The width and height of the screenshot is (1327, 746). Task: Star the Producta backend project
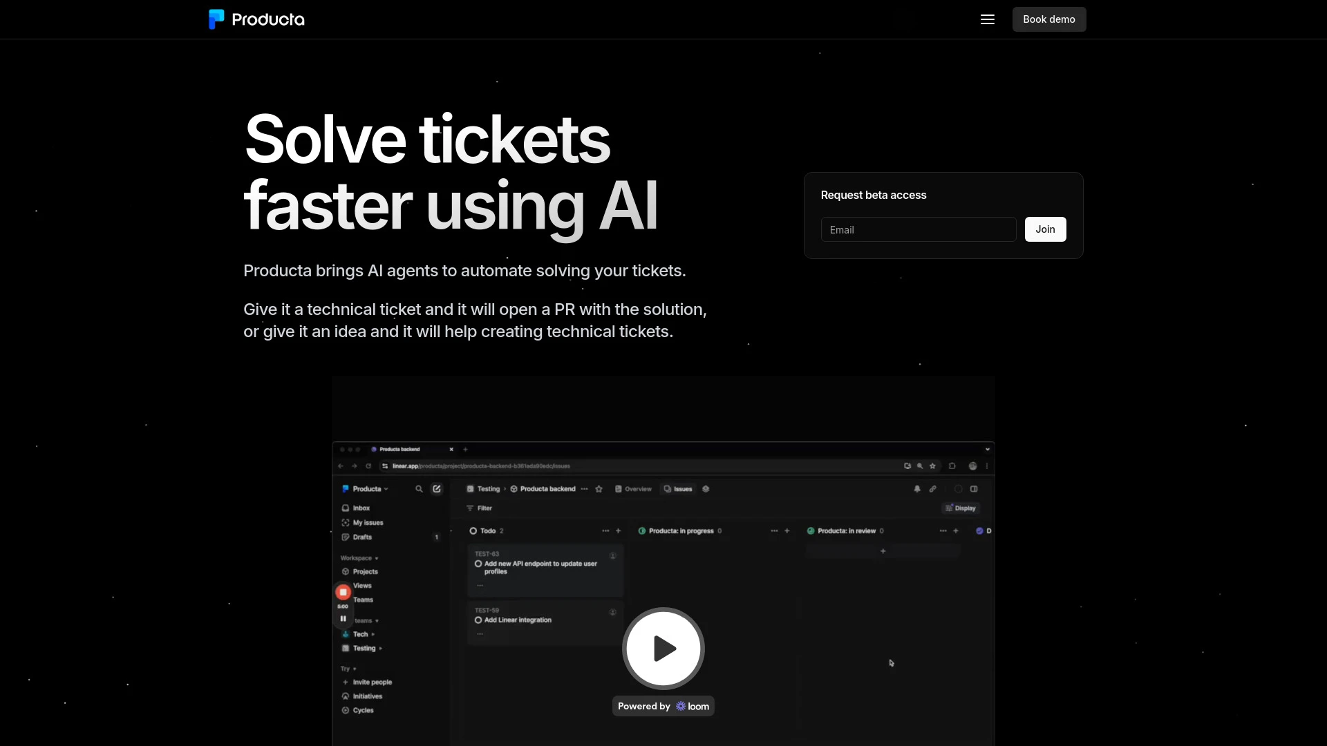(x=599, y=489)
